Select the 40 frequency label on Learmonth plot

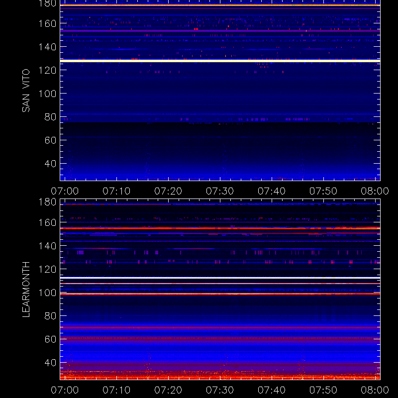(50, 363)
